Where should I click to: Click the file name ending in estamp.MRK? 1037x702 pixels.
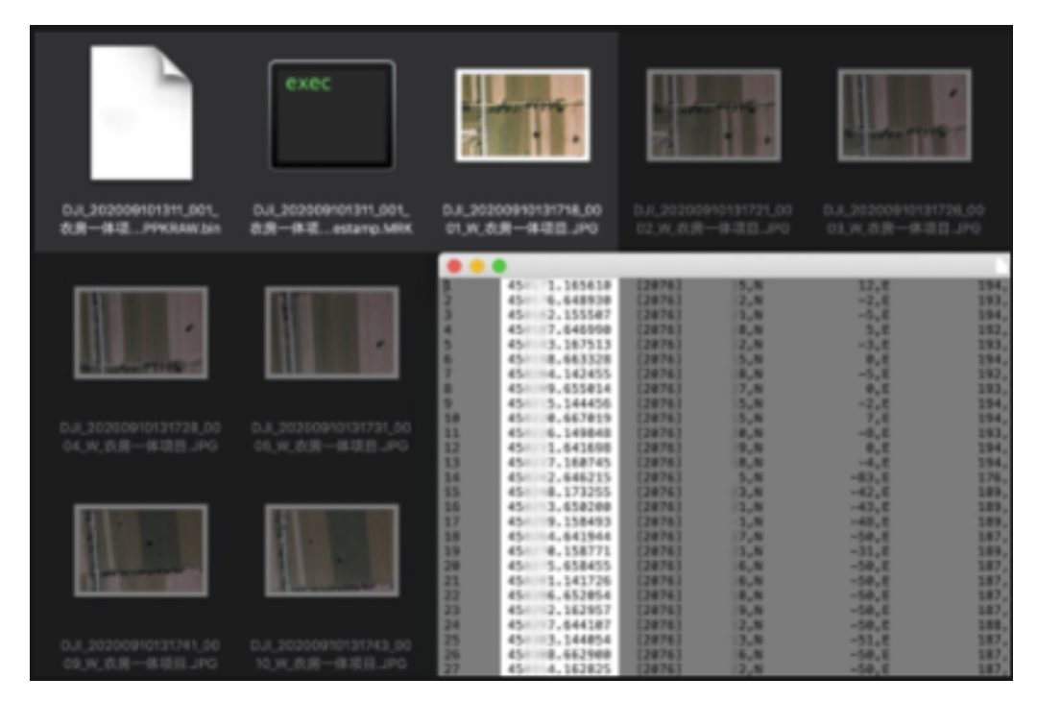click(x=332, y=220)
